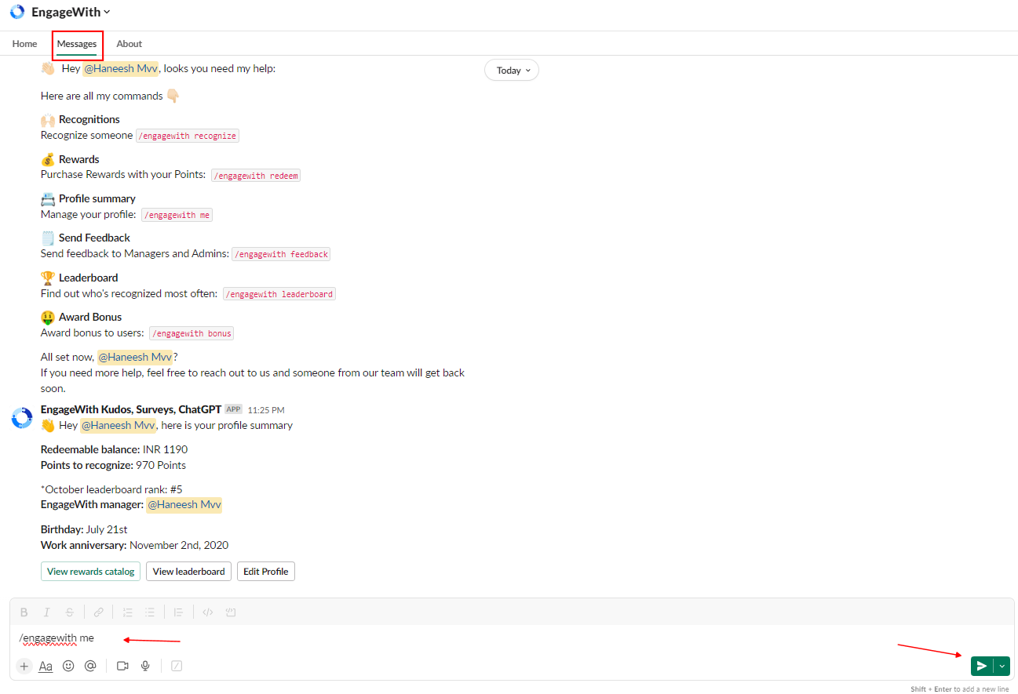Open the emoji picker
Viewport: 1018px width, 694px height.
[68, 666]
